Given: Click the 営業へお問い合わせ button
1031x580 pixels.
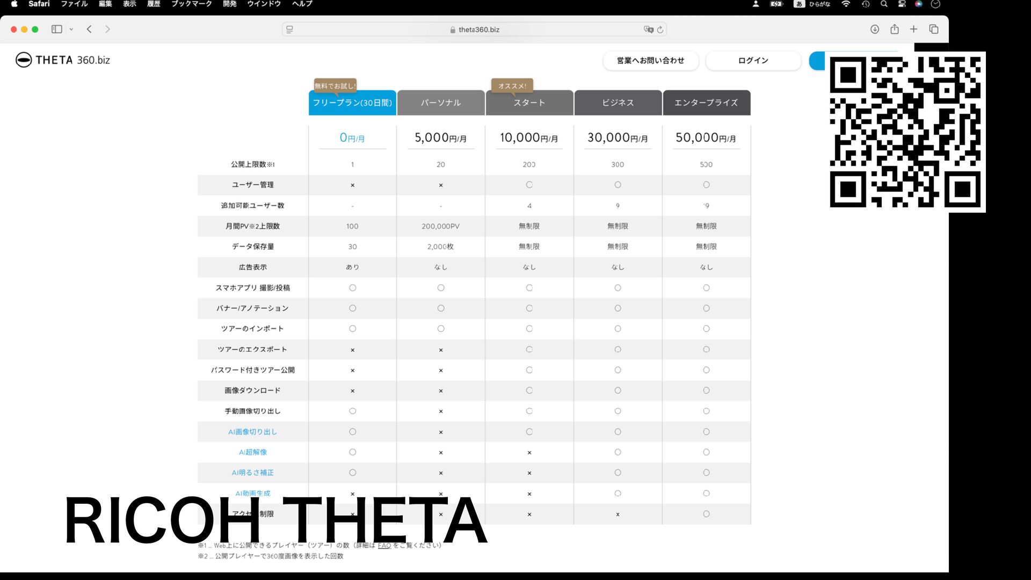Looking at the screenshot, I should click(650, 60).
